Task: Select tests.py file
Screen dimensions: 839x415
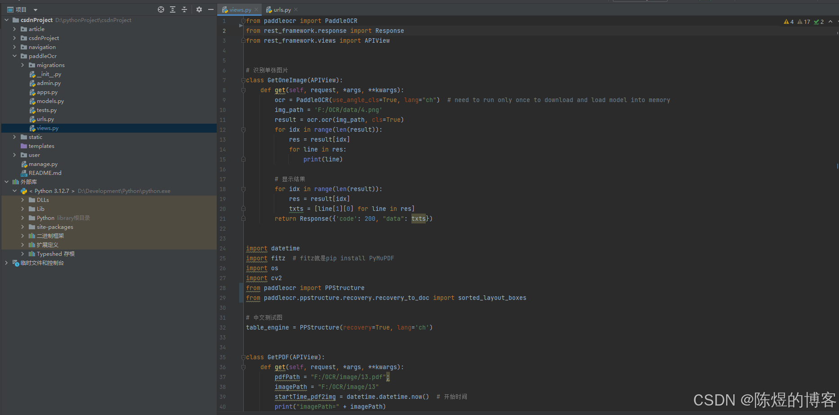Action: click(x=43, y=110)
